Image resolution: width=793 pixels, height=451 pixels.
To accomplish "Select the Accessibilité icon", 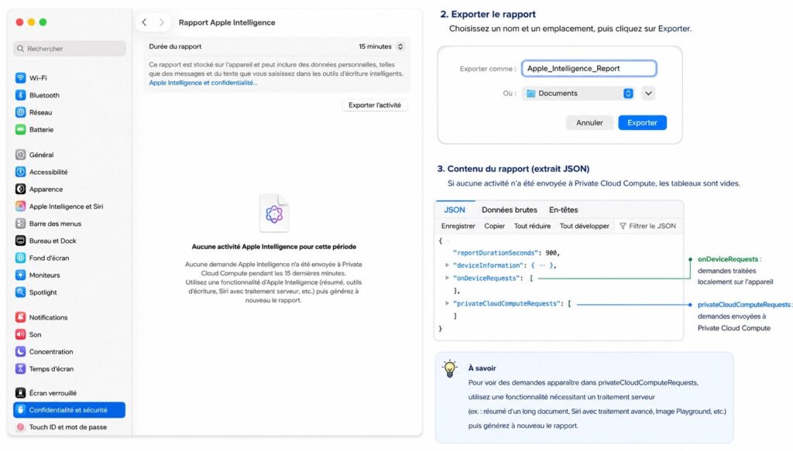I will (x=20, y=172).
